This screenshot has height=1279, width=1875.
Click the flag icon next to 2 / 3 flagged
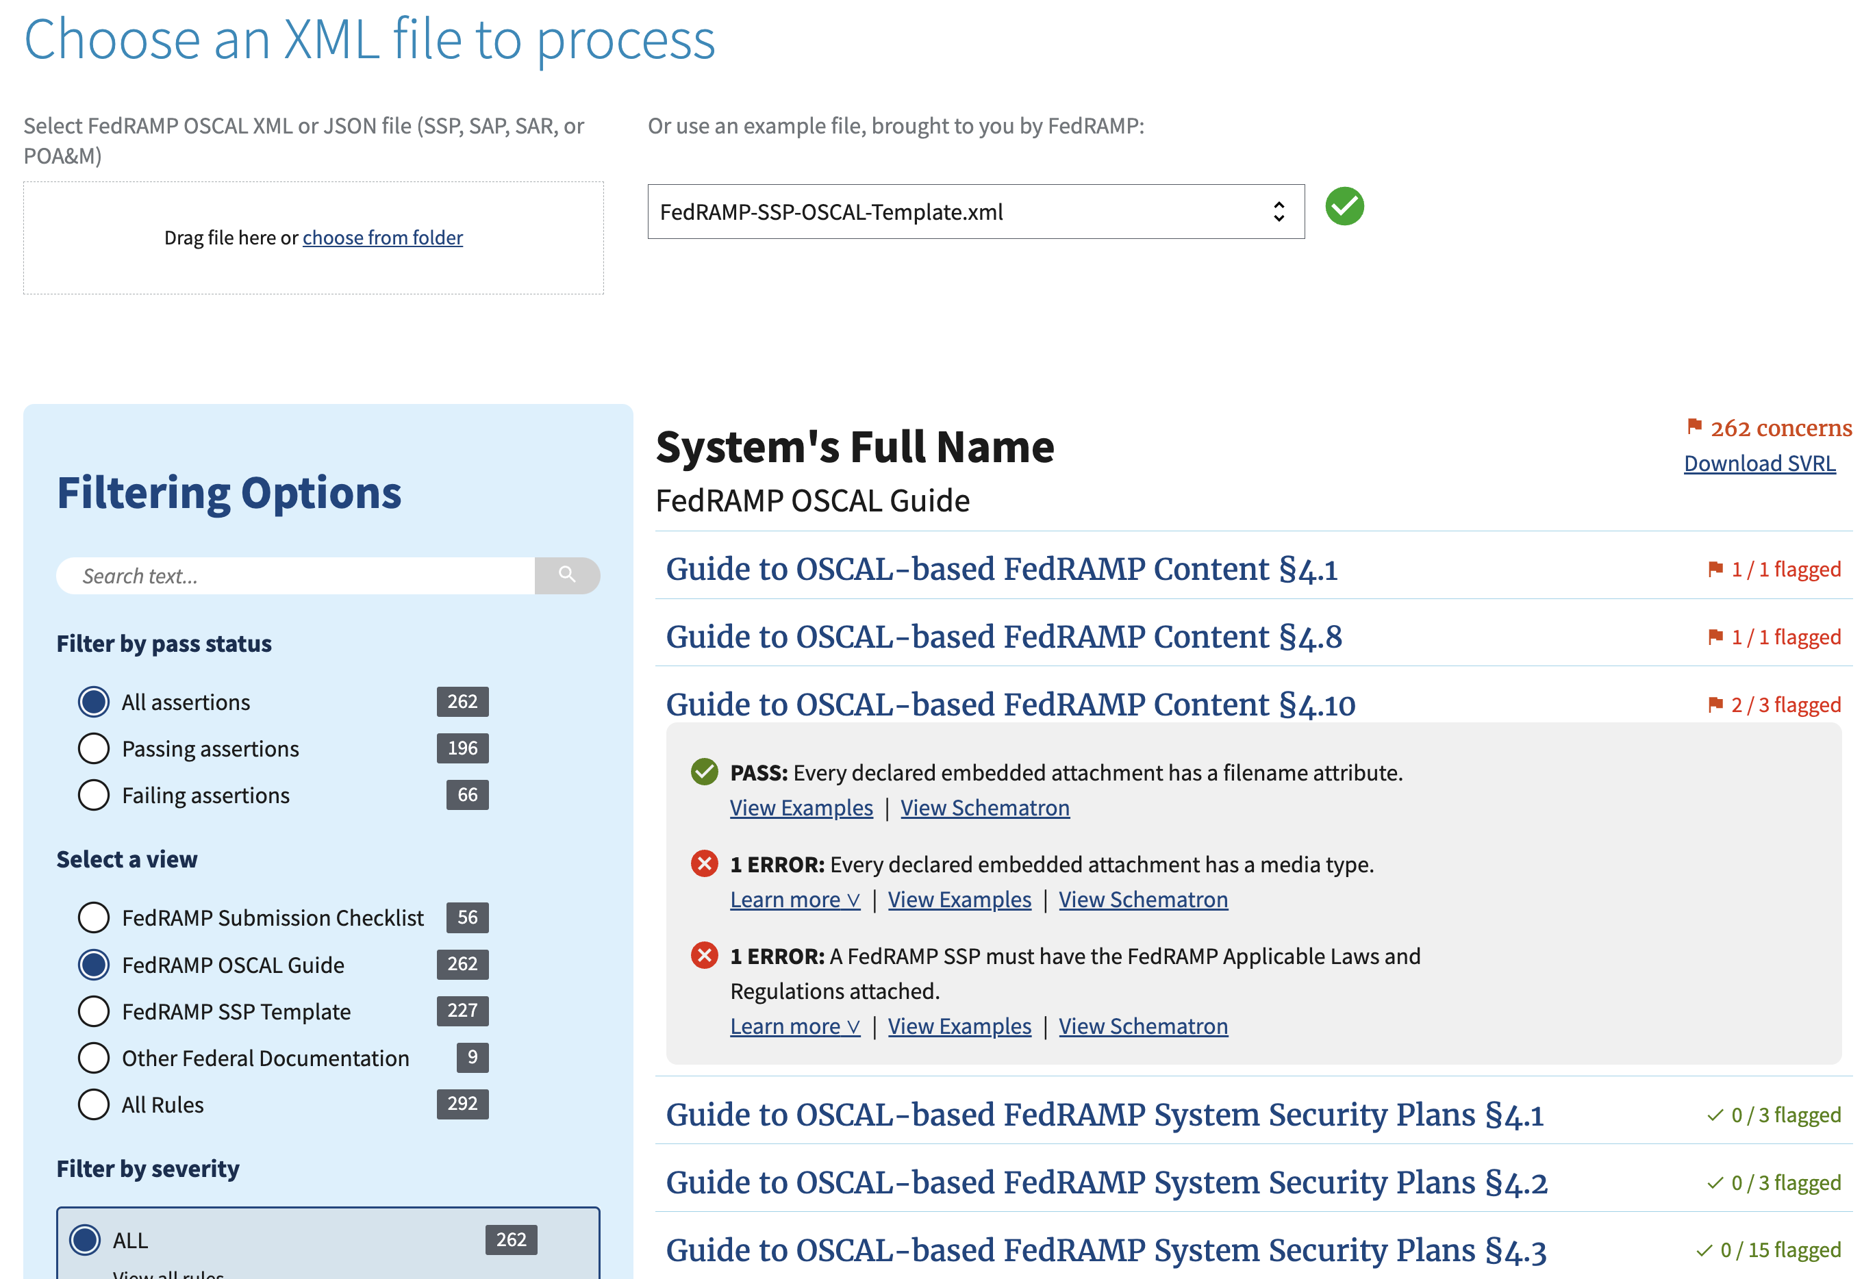1715,704
